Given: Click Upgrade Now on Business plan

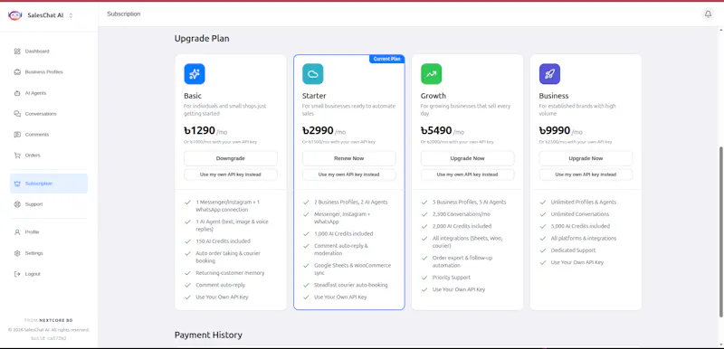Looking at the screenshot, I should pyautogui.click(x=586, y=158).
